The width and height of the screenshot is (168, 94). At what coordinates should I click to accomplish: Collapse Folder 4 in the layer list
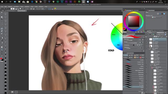tap(149, 49)
